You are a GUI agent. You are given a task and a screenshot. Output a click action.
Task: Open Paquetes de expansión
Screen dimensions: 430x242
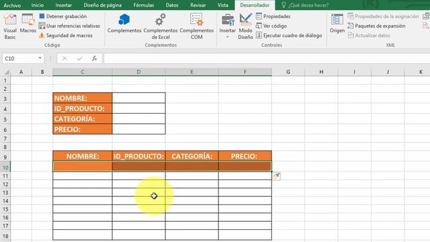[x=376, y=26]
